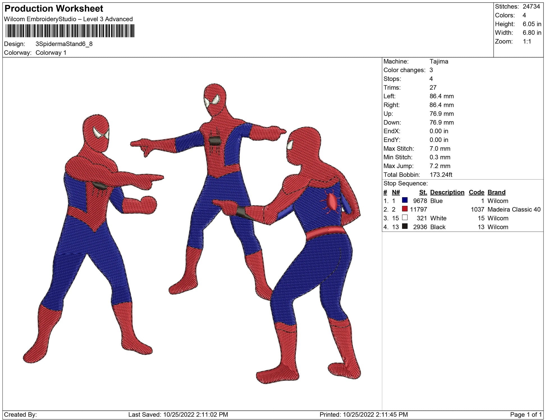Click the 'St.' stitch count header
This screenshot has width=546, height=420.
click(x=423, y=192)
